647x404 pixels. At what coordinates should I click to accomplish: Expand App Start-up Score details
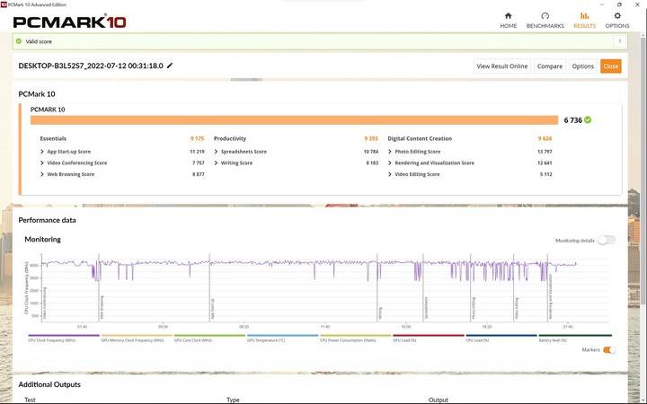[x=42, y=152]
